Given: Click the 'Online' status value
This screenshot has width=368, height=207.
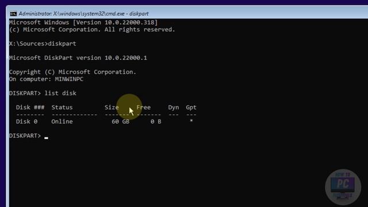Looking at the screenshot, I should coord(62,121).
